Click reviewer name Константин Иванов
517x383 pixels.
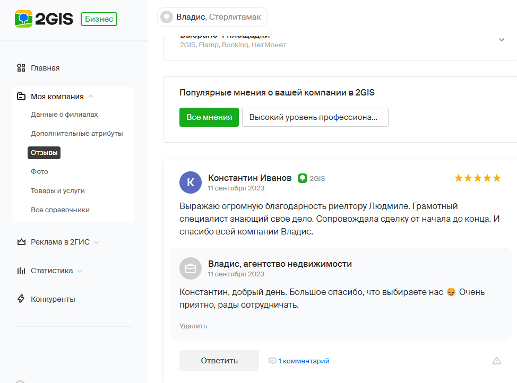249,178
